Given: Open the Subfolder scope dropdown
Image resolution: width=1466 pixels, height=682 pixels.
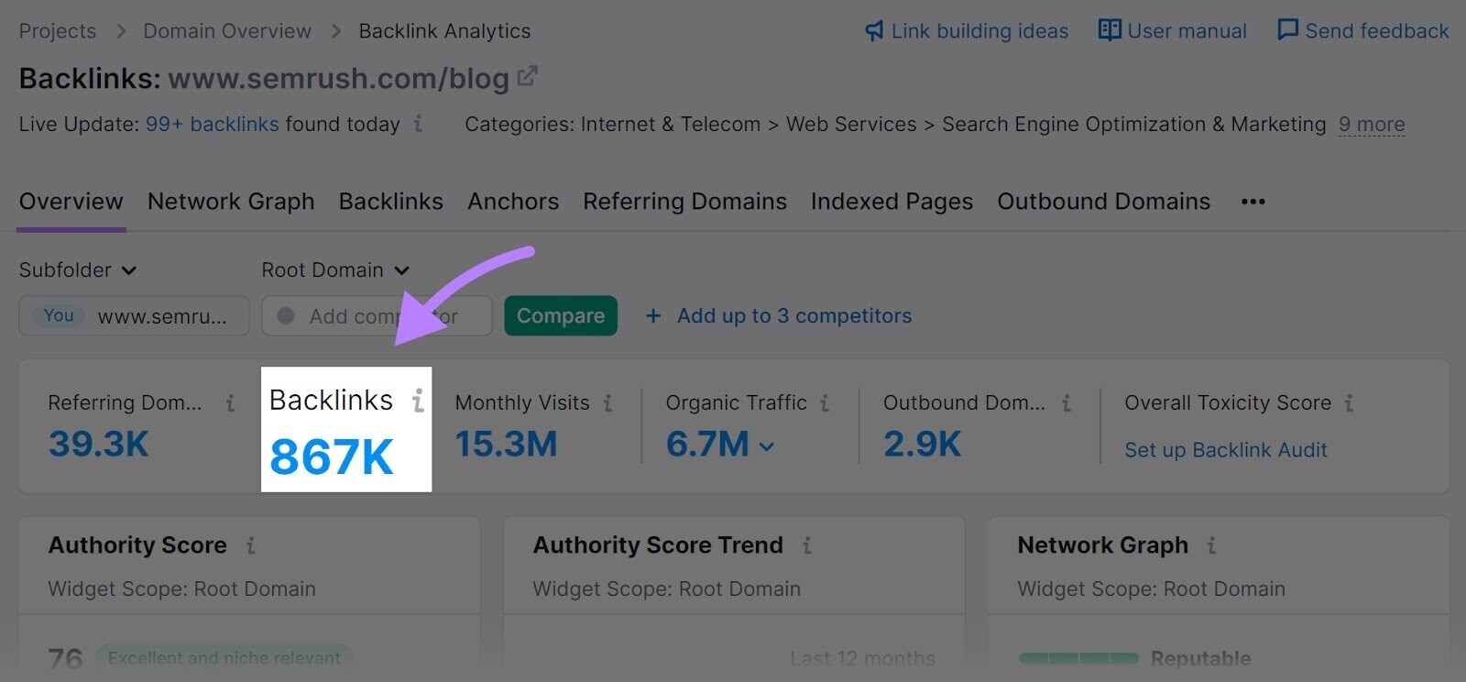Looking at the screenshot, I should pos(78,269).
